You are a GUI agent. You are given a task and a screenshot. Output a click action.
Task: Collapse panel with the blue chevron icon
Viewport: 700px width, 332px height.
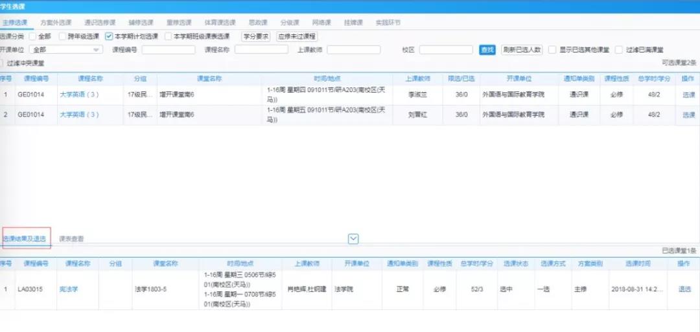[353, 239]
